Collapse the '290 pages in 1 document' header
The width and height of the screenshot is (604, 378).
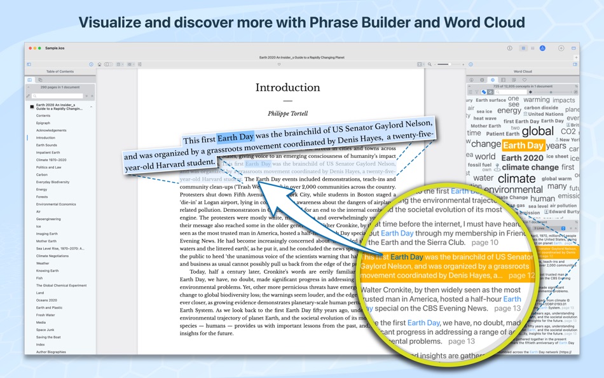coord(29,87)
